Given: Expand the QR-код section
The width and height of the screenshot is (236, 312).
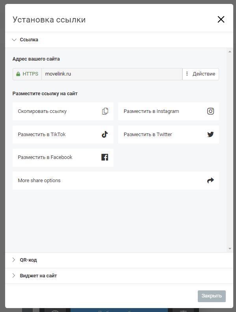Looking at the screenshot, I should pos(119,260).
